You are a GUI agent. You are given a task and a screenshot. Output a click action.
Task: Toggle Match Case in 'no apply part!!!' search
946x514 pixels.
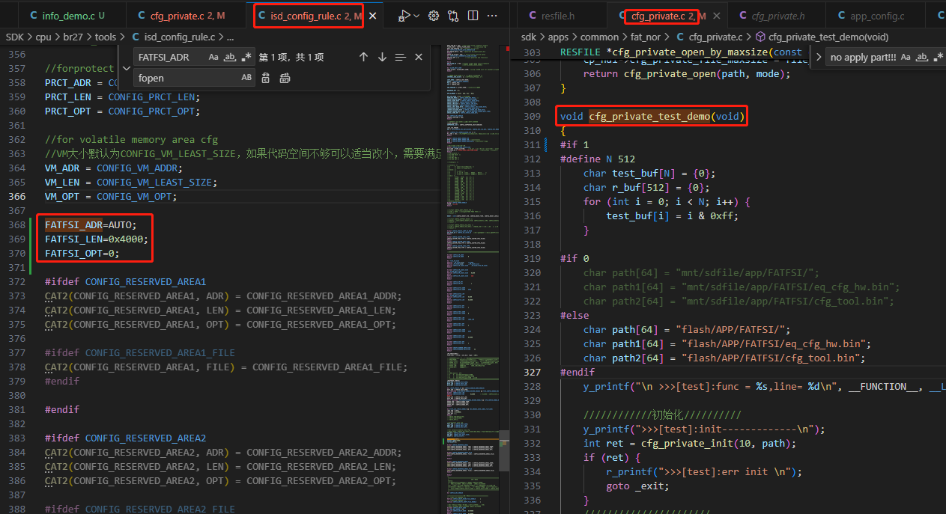(906, 57)
